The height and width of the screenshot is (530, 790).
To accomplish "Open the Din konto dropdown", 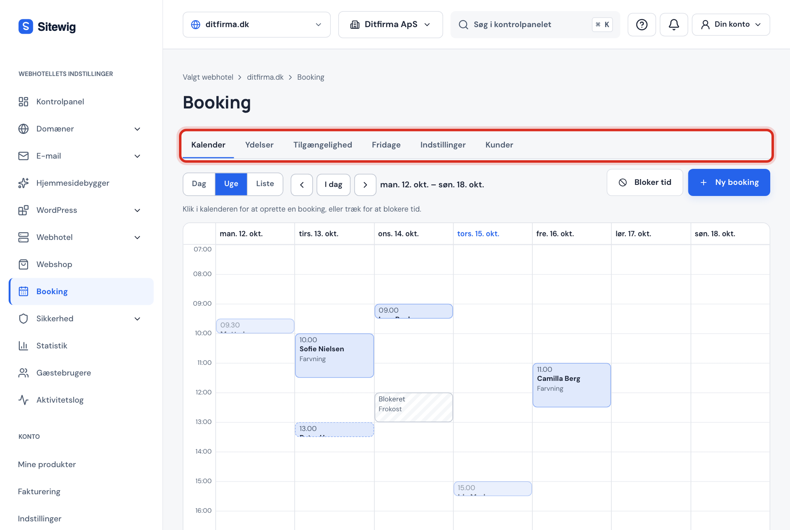I will pyautogui.click(x=731, y=25).
